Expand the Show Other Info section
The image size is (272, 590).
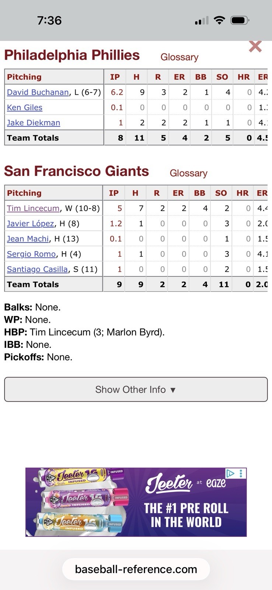coord(136,389)
